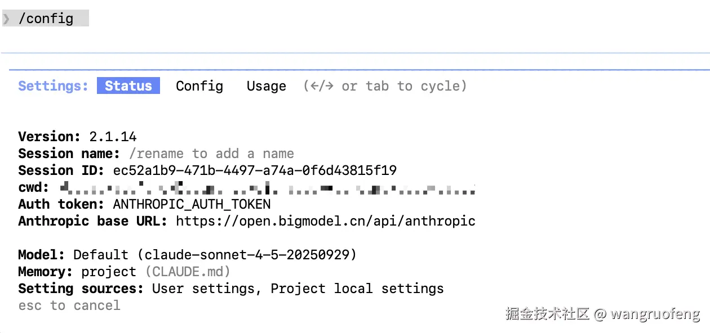This screenshot has height=333, width=710.
Task: Click the Memory project value
Action: click(x=109, y=272)
